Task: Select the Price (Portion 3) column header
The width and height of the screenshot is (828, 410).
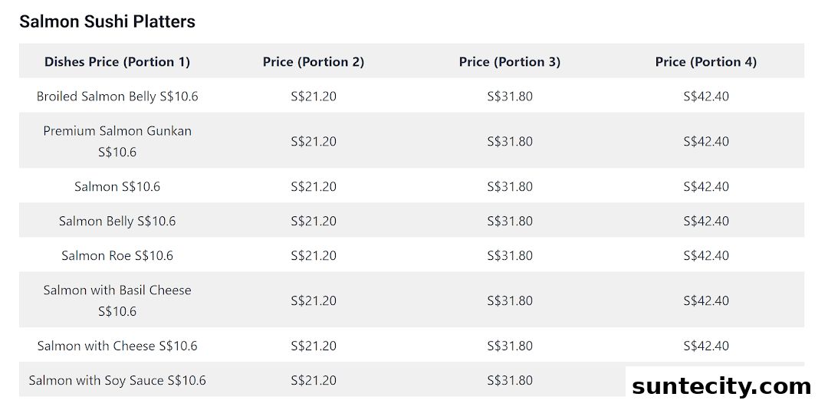Action: click(510, 62)
